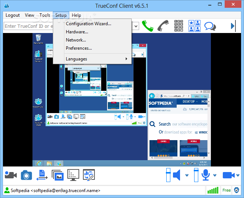Screen dimensions: 244x198
Task: Click the green signal strength bars
Action: pyautogui.click(x=213, y=190)
